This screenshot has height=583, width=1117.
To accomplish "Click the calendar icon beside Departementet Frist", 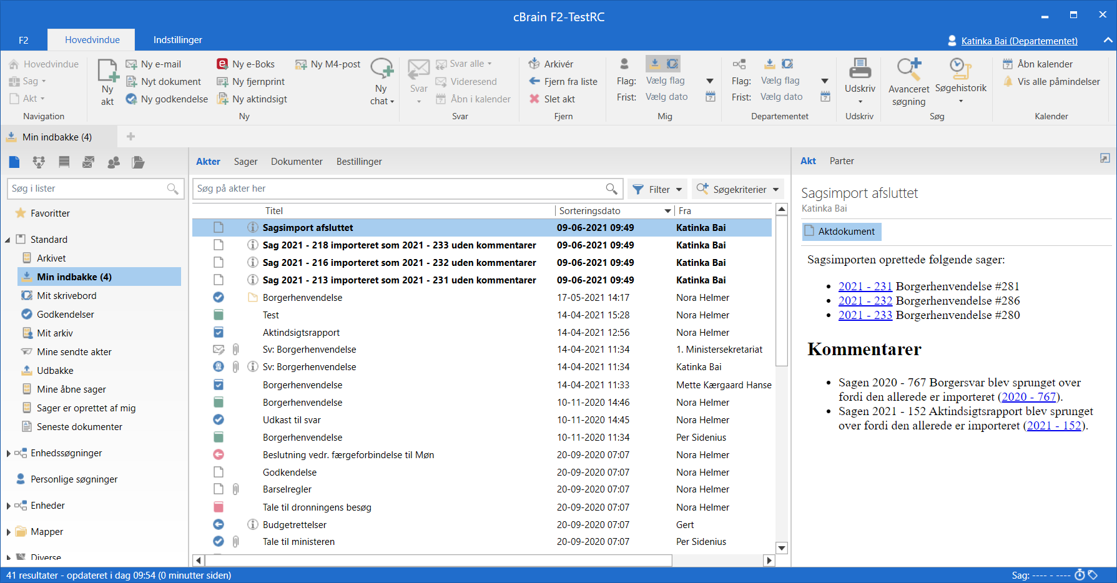I will [x=825, y=97].
